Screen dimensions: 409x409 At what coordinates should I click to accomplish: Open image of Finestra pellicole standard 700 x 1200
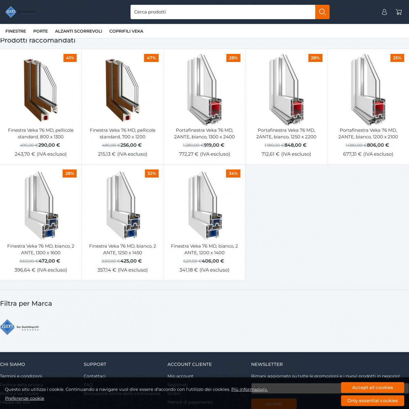tap(123, 90)
